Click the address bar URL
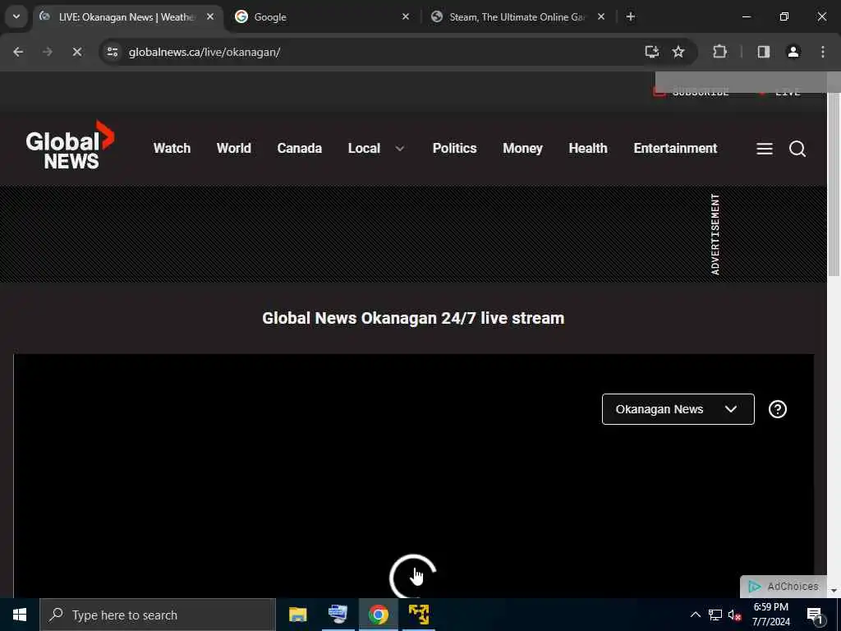 coord(205,52)
